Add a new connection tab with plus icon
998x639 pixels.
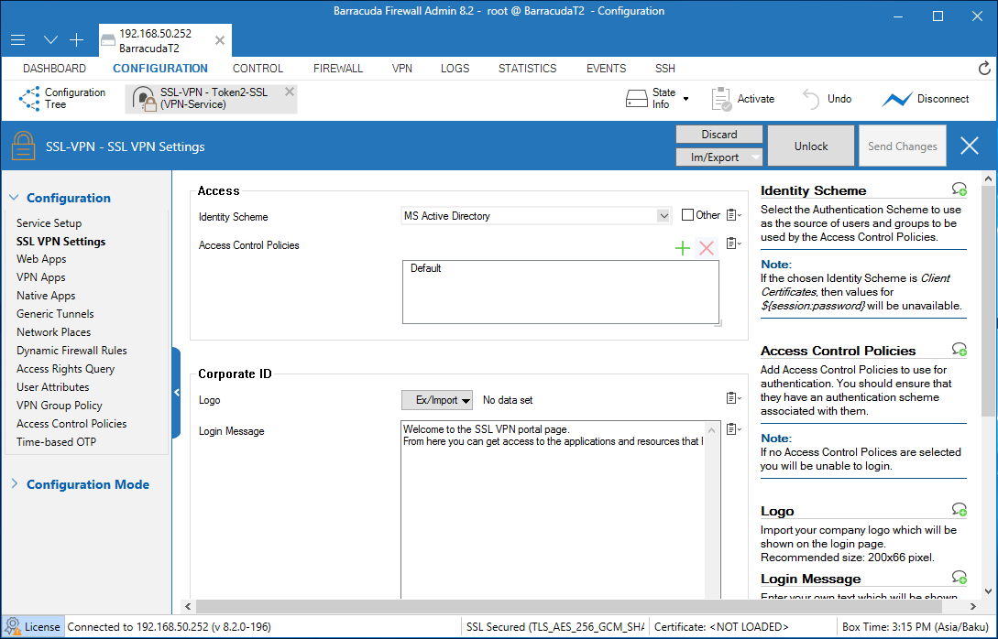(x=76, y=40)
